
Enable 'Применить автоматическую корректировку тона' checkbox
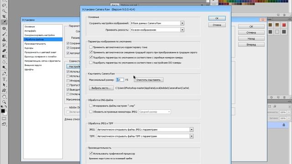pyautogui.click(x=91, y=47)
